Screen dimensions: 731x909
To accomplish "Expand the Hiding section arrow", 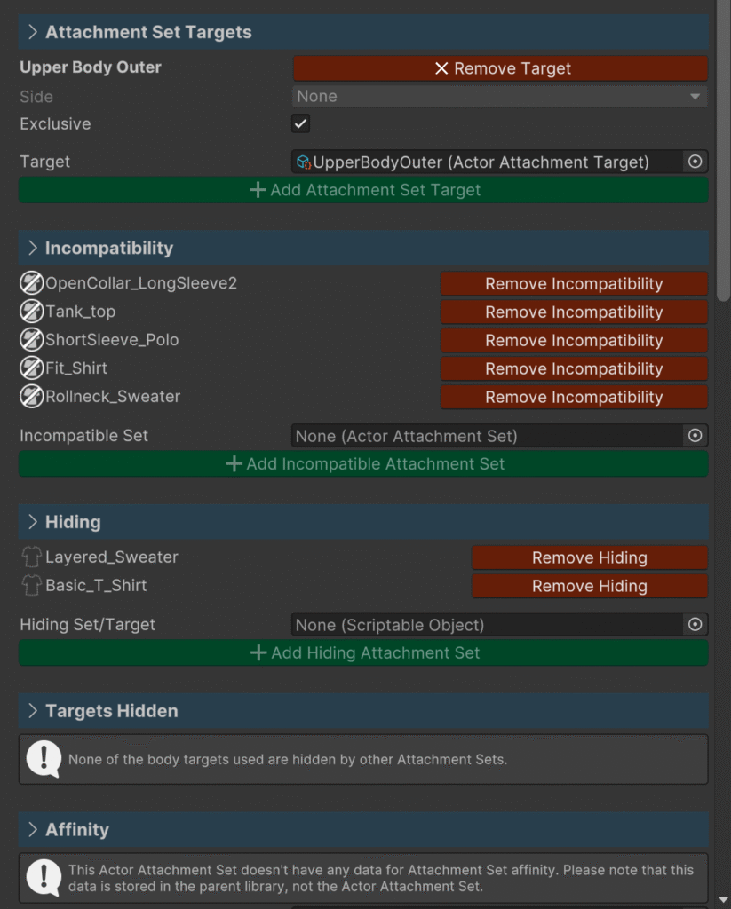I will click(x=33, y=522).
